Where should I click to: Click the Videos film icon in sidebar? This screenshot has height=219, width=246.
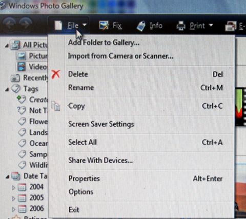[22, 67]
